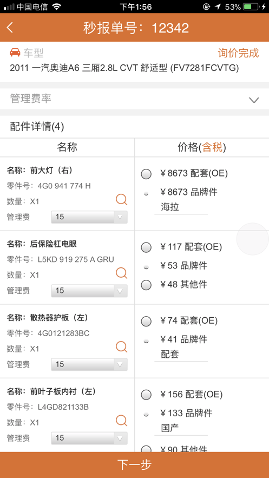Open 管理费 dropdown for 后保险杠电眼

pos(89,291)
